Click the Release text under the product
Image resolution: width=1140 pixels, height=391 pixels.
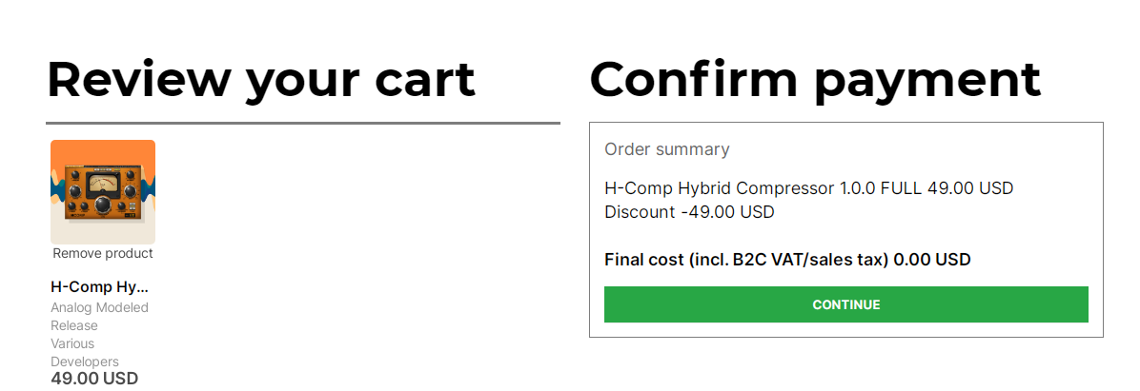coord(74,325)
